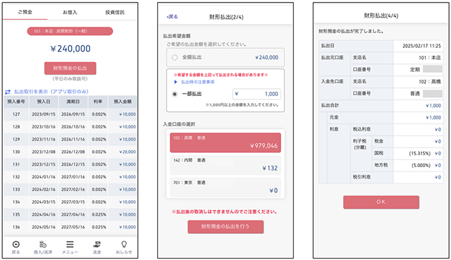Viewport: 451px width, 260px height.
Task: Select the 全額払出 radio button
Action: [175, 58]
